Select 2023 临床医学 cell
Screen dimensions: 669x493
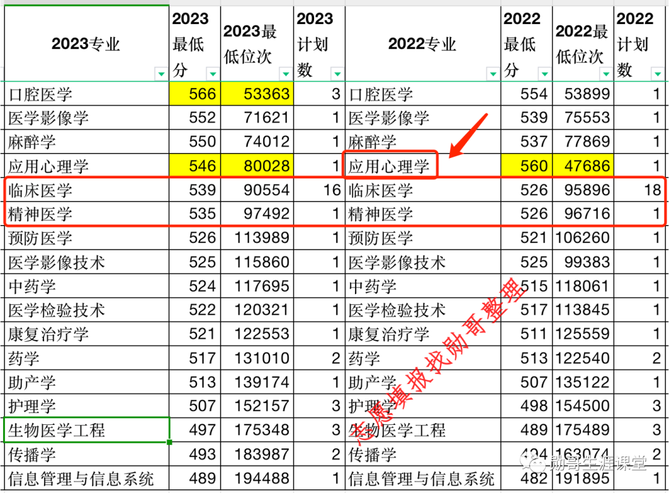click(87, 190)
